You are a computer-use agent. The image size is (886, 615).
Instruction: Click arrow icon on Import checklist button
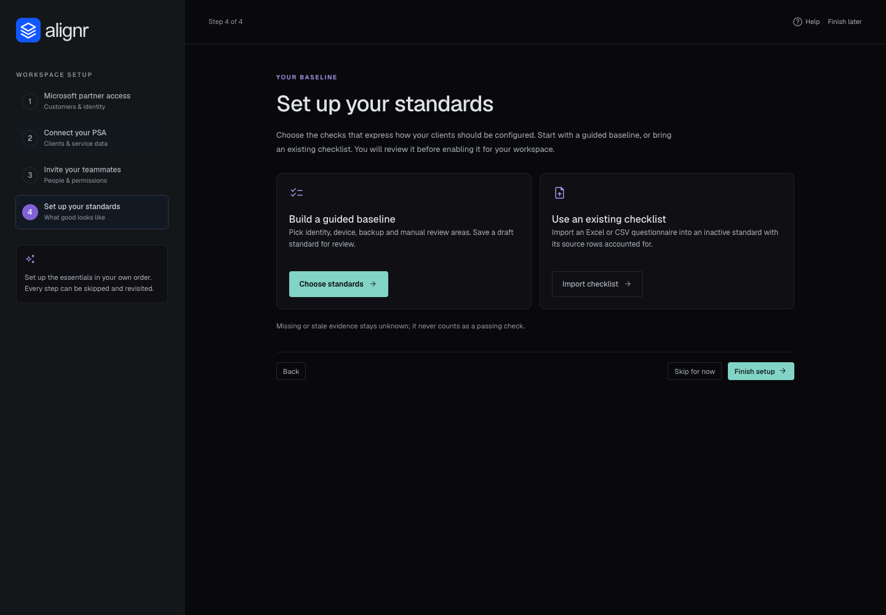628,284
